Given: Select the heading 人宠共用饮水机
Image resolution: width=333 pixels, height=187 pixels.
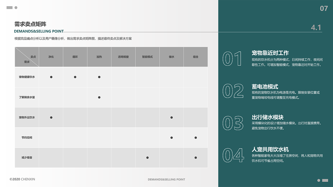Looking at the screenshot, I should (x=270, y=150).
